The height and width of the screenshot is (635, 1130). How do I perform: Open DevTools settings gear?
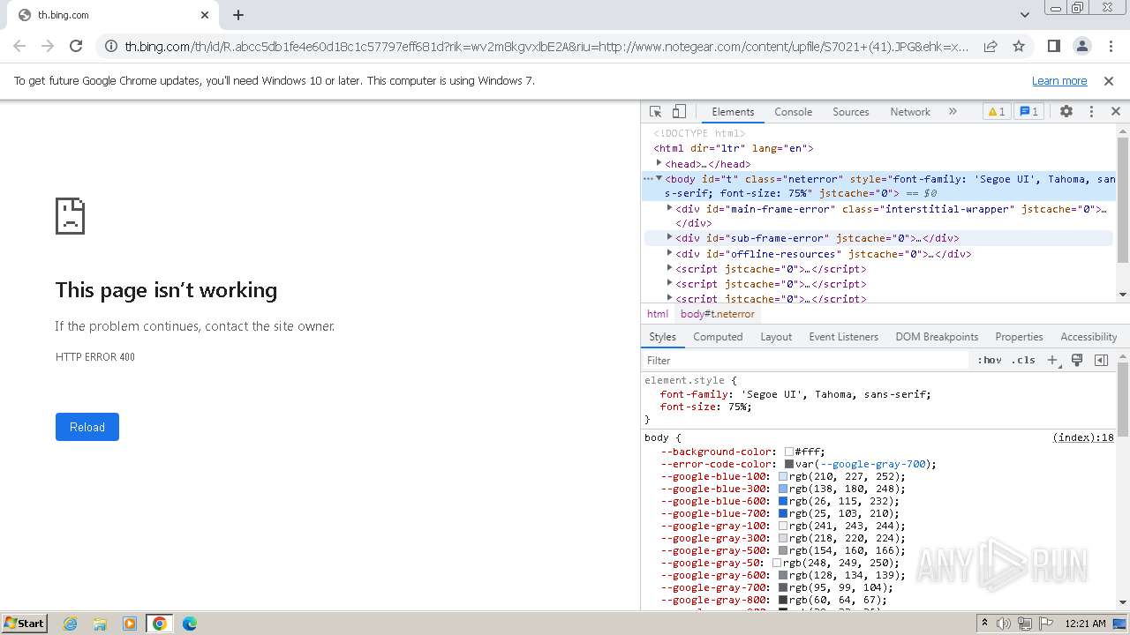[x=1066, y=112]
